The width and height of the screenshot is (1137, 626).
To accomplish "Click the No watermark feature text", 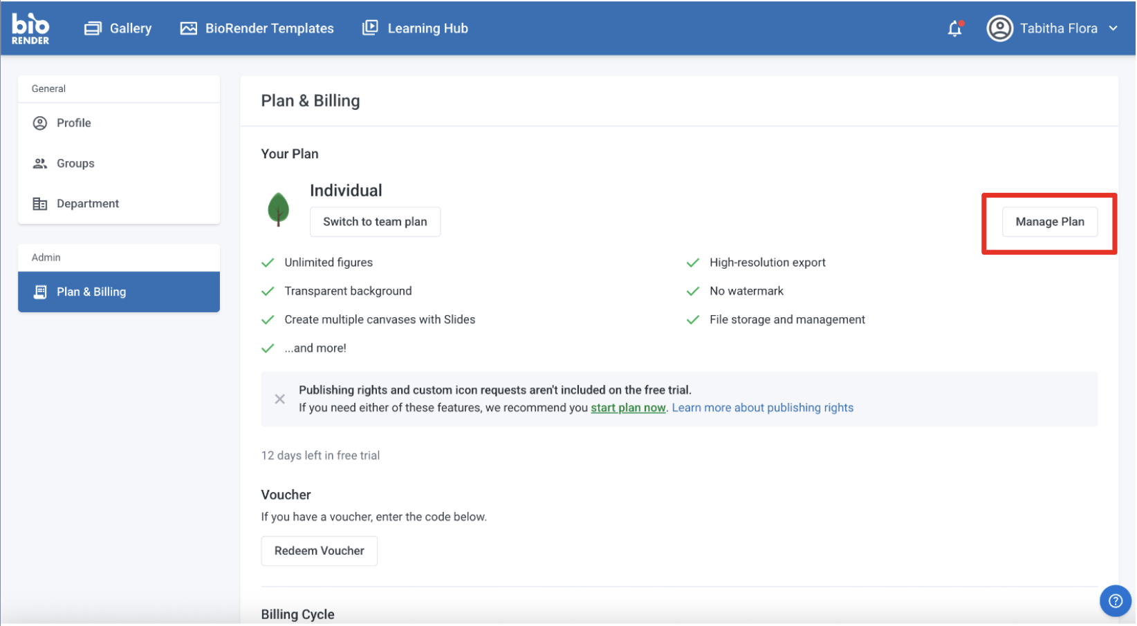I will point(746,292).
